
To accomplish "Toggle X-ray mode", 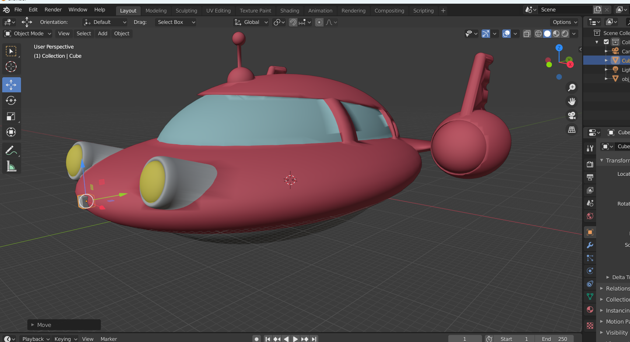I will tap(527, 33).
